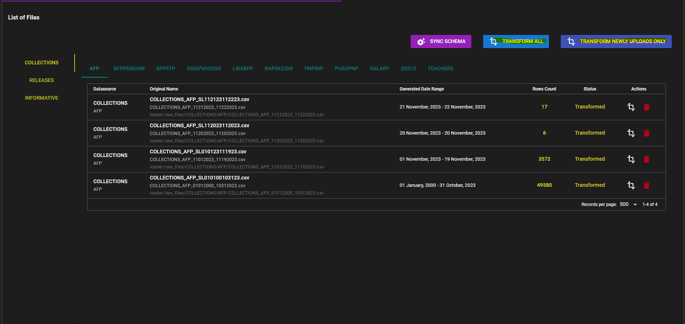Image resolution: width=685 pixels, height=324 pixels.
Task: Open the NAPOLCOM tab
Action: coord(279,69)
